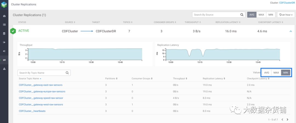
Task: Click the magnifier in Search By Source
Action: coord(242,15)
